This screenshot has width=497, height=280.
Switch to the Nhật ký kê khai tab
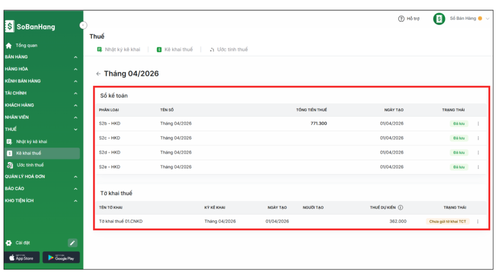[x=119, y=49]
